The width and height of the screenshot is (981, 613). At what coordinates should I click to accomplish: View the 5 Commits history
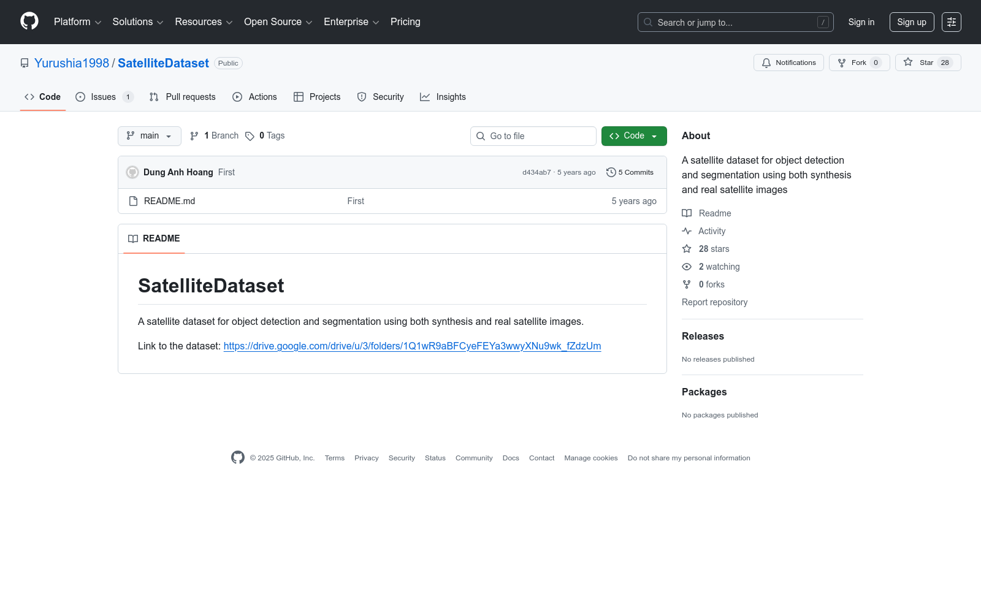point(630,172)
